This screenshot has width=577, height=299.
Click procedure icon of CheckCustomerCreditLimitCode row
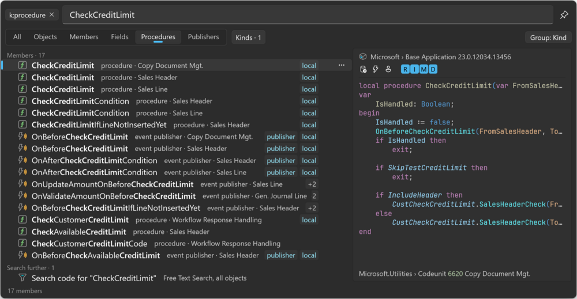tap(23, 243)
